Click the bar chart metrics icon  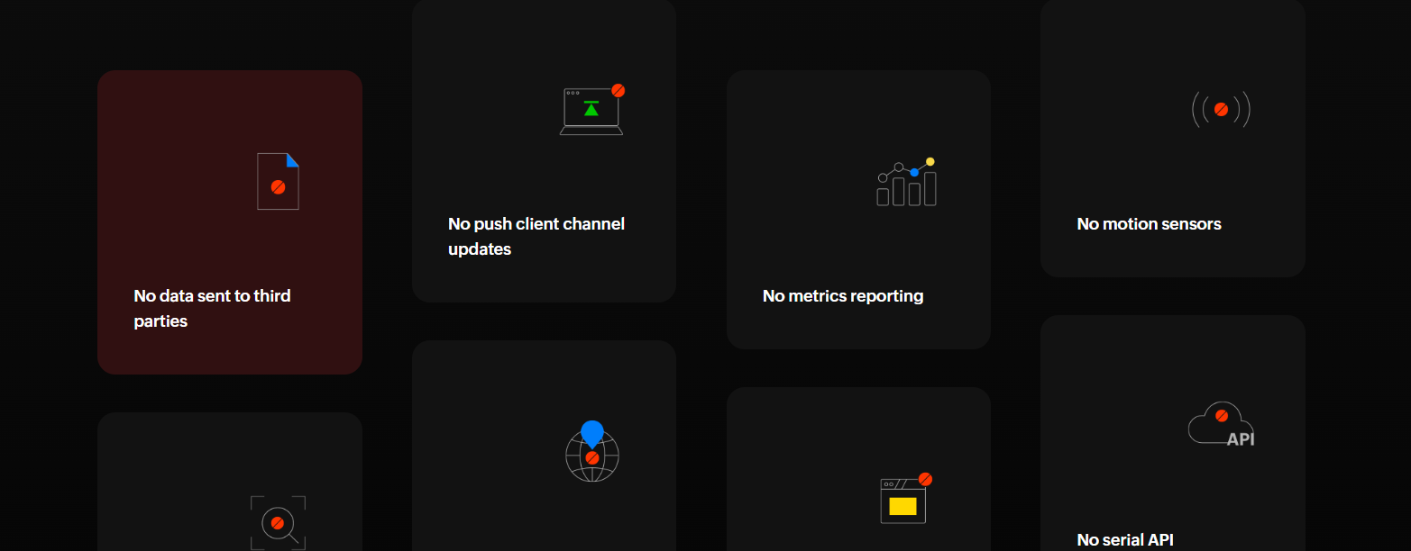906,182
